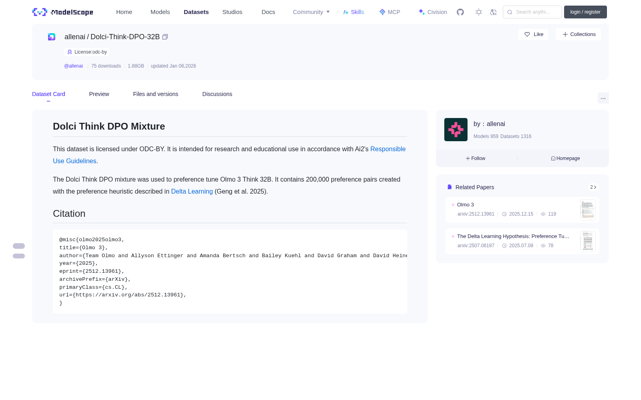Click the 78 views count
The image size is (641, 400).
click(x=551, y=246)
